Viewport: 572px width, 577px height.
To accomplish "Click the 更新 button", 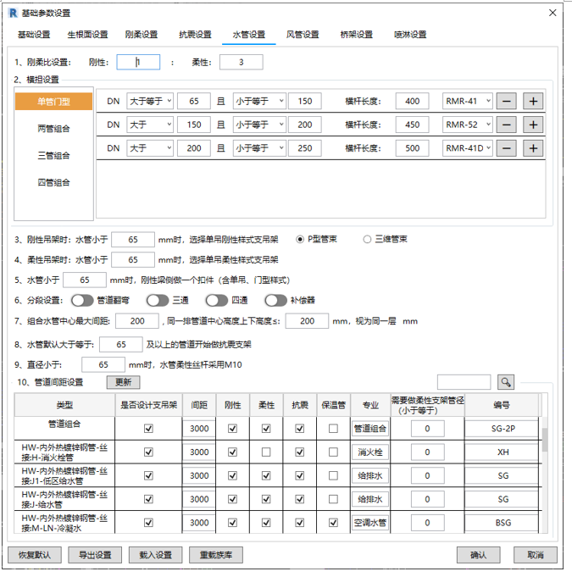I will pos(124,382).
